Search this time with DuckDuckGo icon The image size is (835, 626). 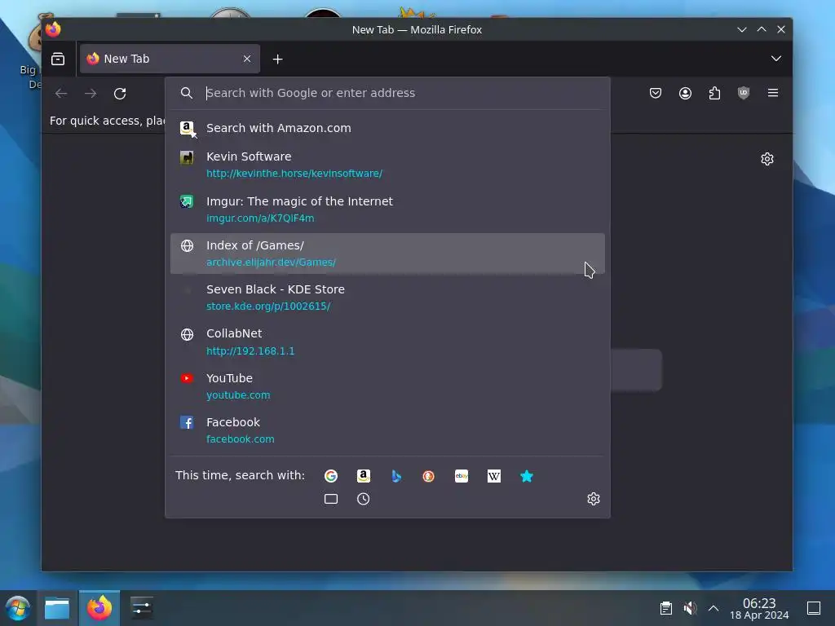429,476
